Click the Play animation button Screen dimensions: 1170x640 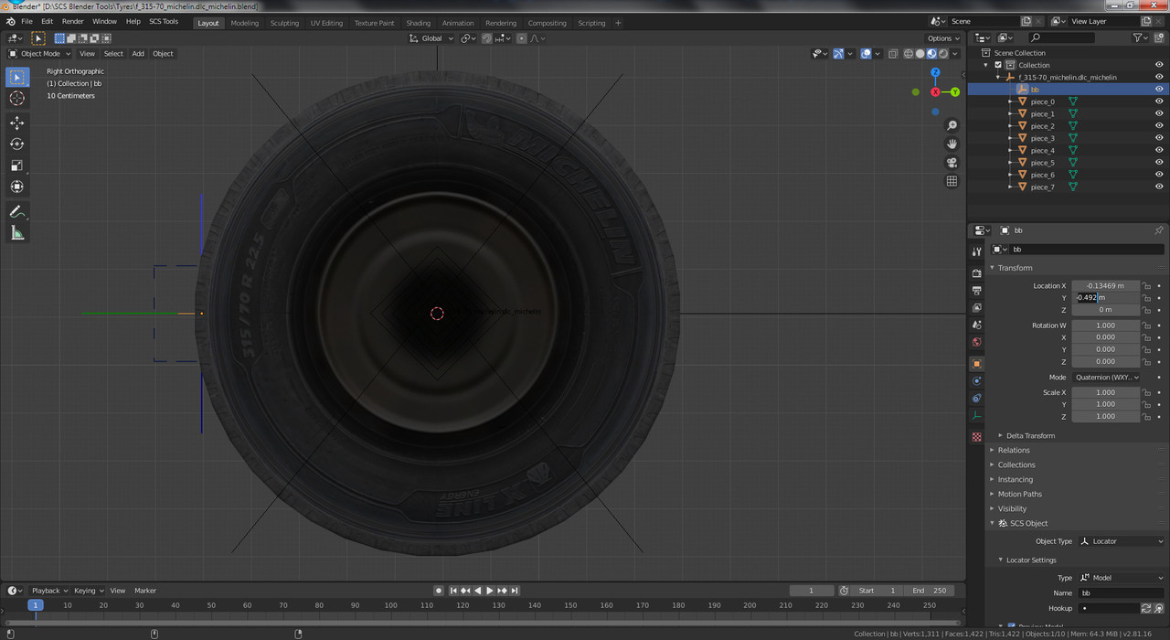[490, 591]
